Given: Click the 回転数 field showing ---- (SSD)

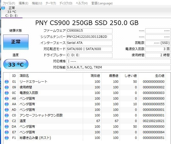Looking at the screenshot, I should pyautogui.click(x=158, y=43).
